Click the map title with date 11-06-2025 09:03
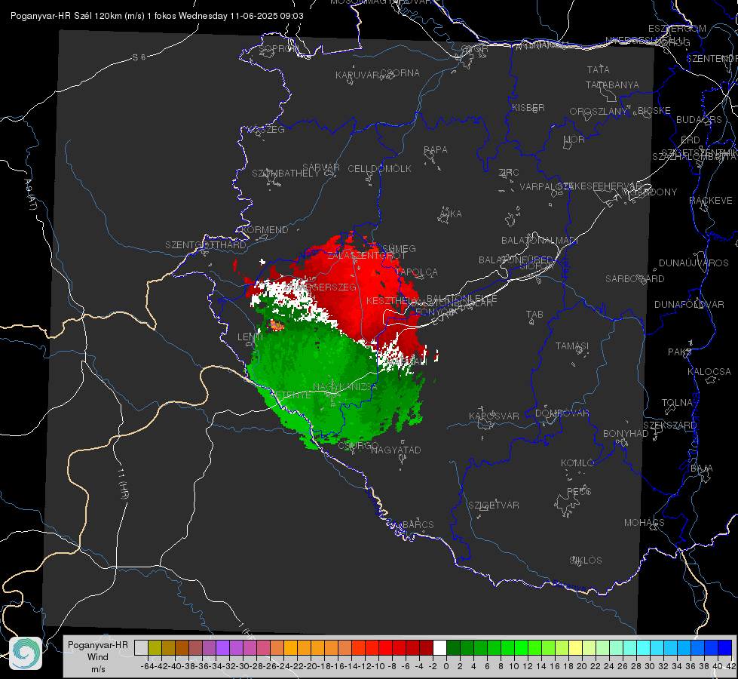738x679 pixels. pyautogui.click(x=157, y=16)
